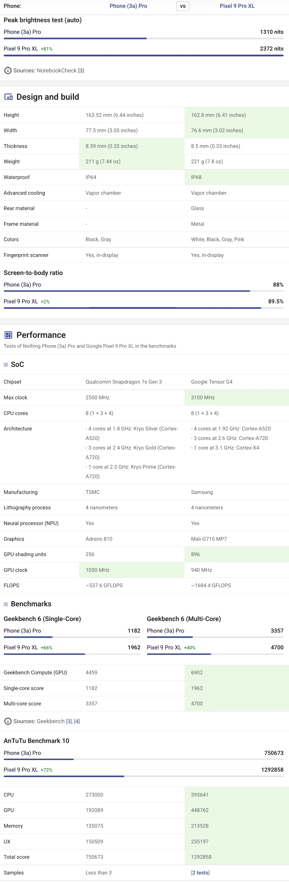Click the '89.5%' screen ratio value
The width and height of the screenshot is (289, 883).
tap(276, 302)
